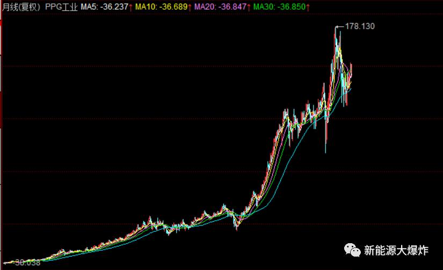
Task: Click the 178.130 high price label
Action: 360,26
